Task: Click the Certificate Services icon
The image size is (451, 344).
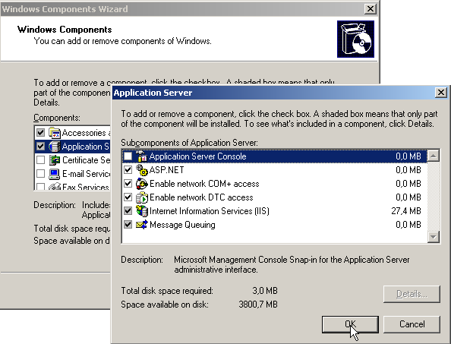Action: tap(55, 160)
